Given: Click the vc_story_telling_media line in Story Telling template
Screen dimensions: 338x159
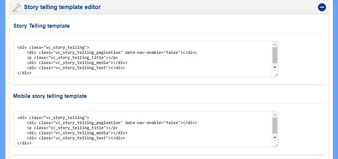Looking at the screenshot, I should (x=76, y=63).
